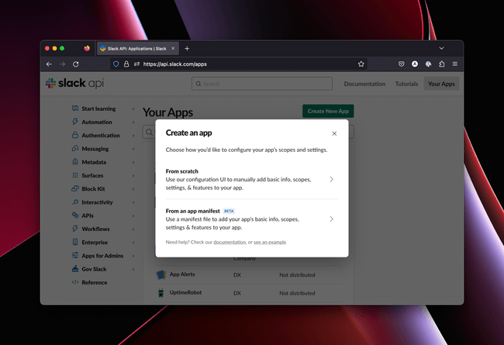Click the Interactivity sidebar icon
The width and height of the screenshot is (504, 345).
tap(75, 202)
